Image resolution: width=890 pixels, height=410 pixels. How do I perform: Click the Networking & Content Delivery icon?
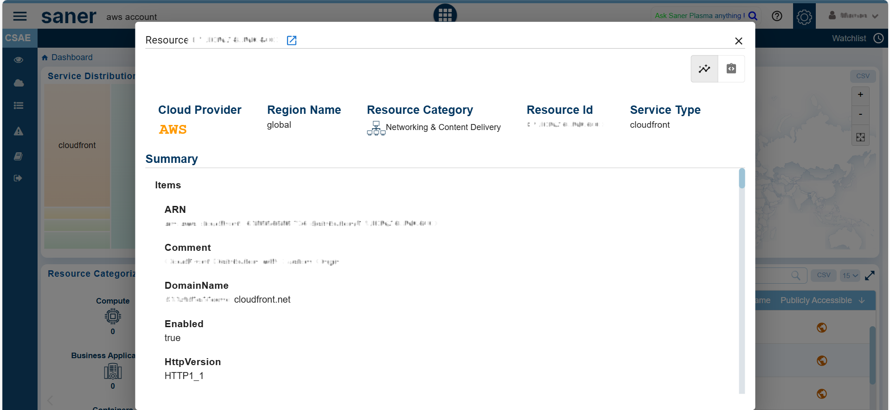[x=376, y=128]
